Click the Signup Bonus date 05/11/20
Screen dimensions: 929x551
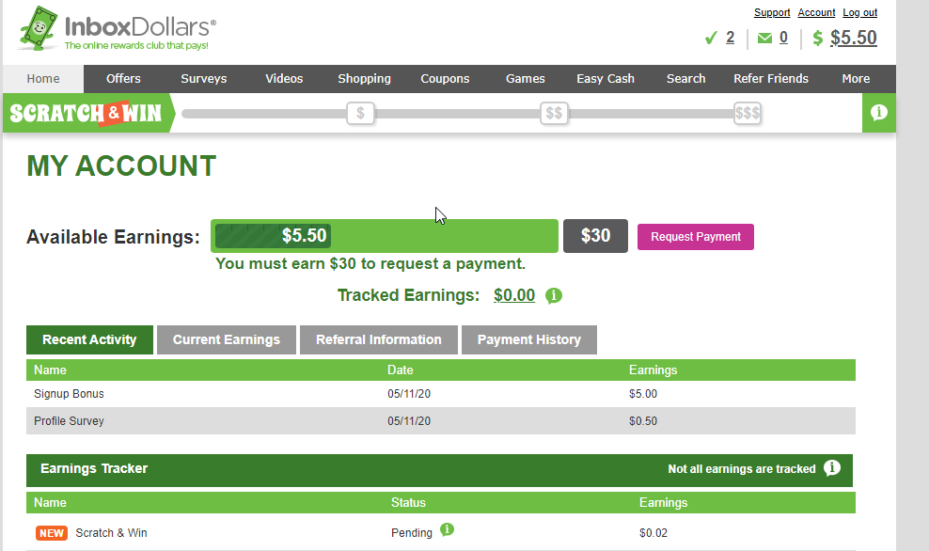409,393
